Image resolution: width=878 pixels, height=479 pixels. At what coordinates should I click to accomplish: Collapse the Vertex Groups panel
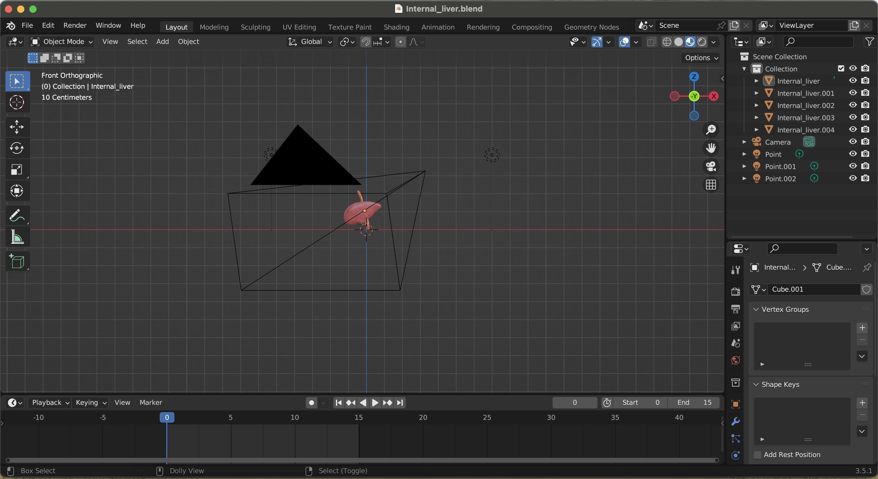click(x=756, y=309)
